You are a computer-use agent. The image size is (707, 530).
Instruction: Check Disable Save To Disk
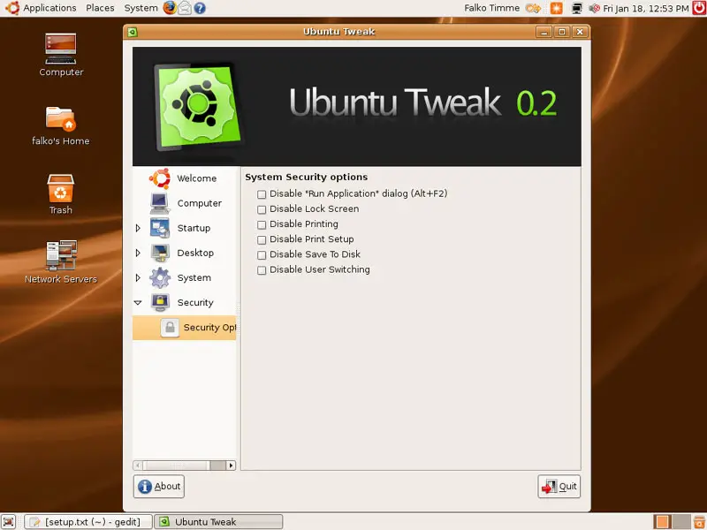262,255
